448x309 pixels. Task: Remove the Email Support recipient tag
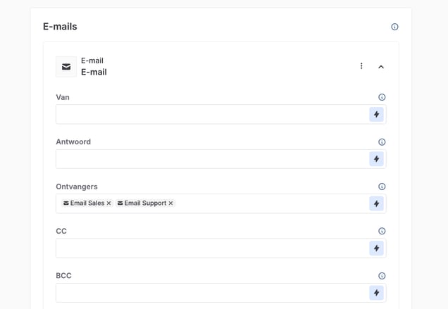click(x=170, y=203)
